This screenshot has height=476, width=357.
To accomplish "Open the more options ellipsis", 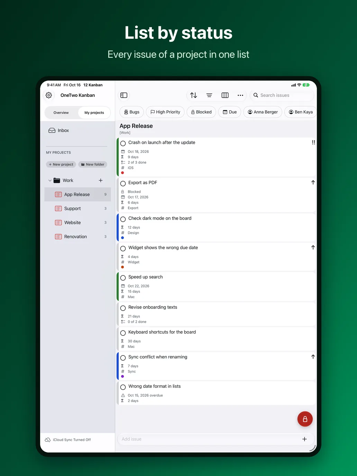I will coord(240,95).
